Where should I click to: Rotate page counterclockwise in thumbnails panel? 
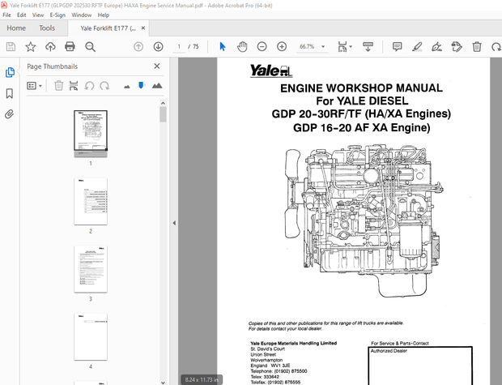pos(89,86)
